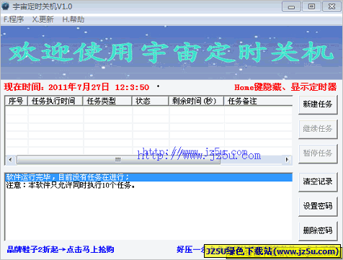Viewport: 343px width, 260px height.
Task: Click the 任务类型 column header
Action: point(107,101)
